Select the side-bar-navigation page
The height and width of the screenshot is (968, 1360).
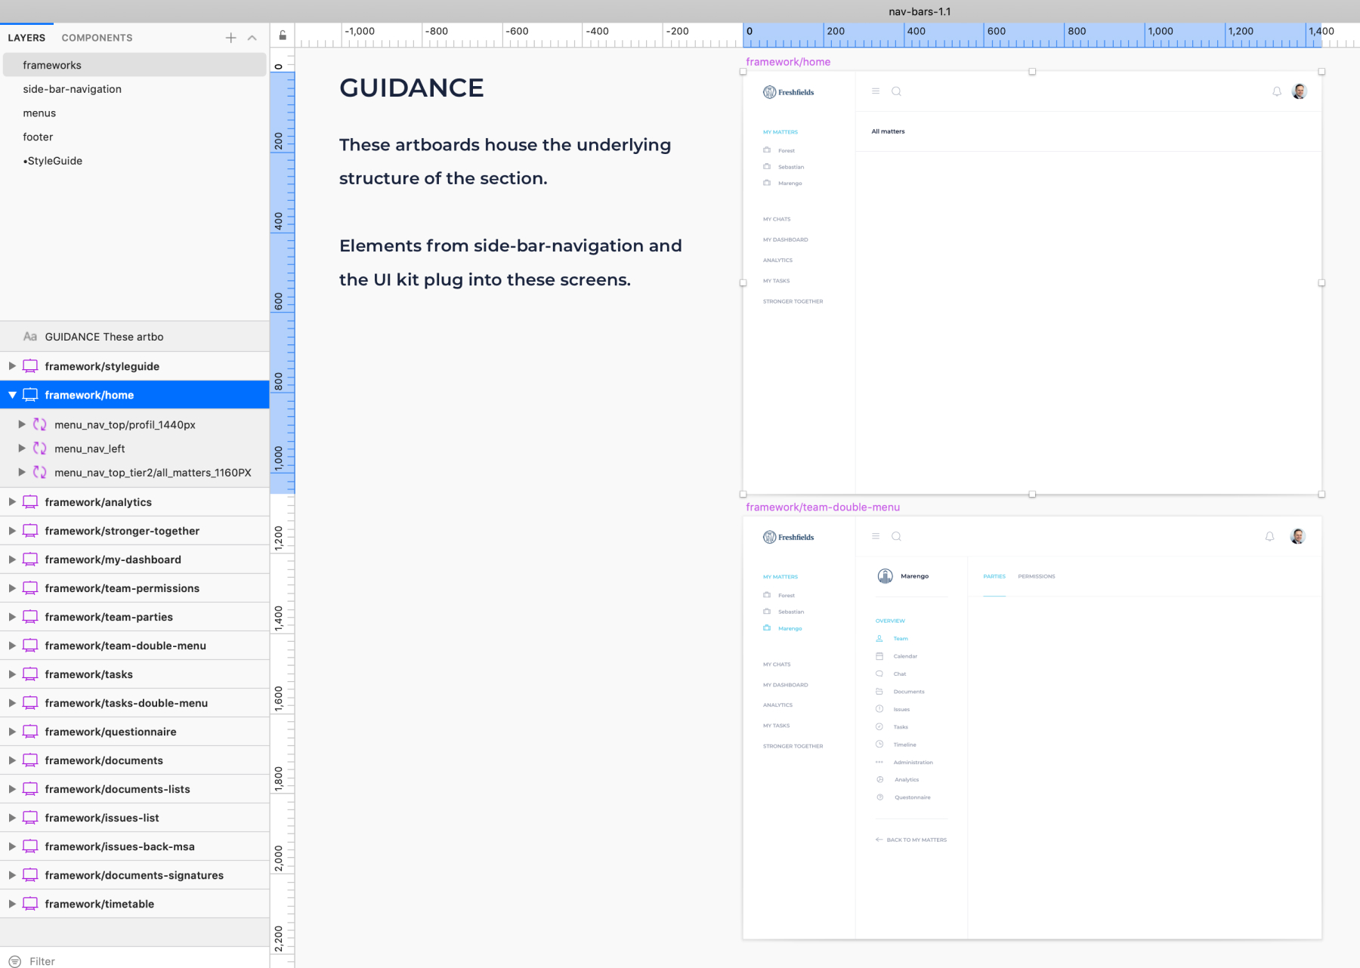pos(72,89)
